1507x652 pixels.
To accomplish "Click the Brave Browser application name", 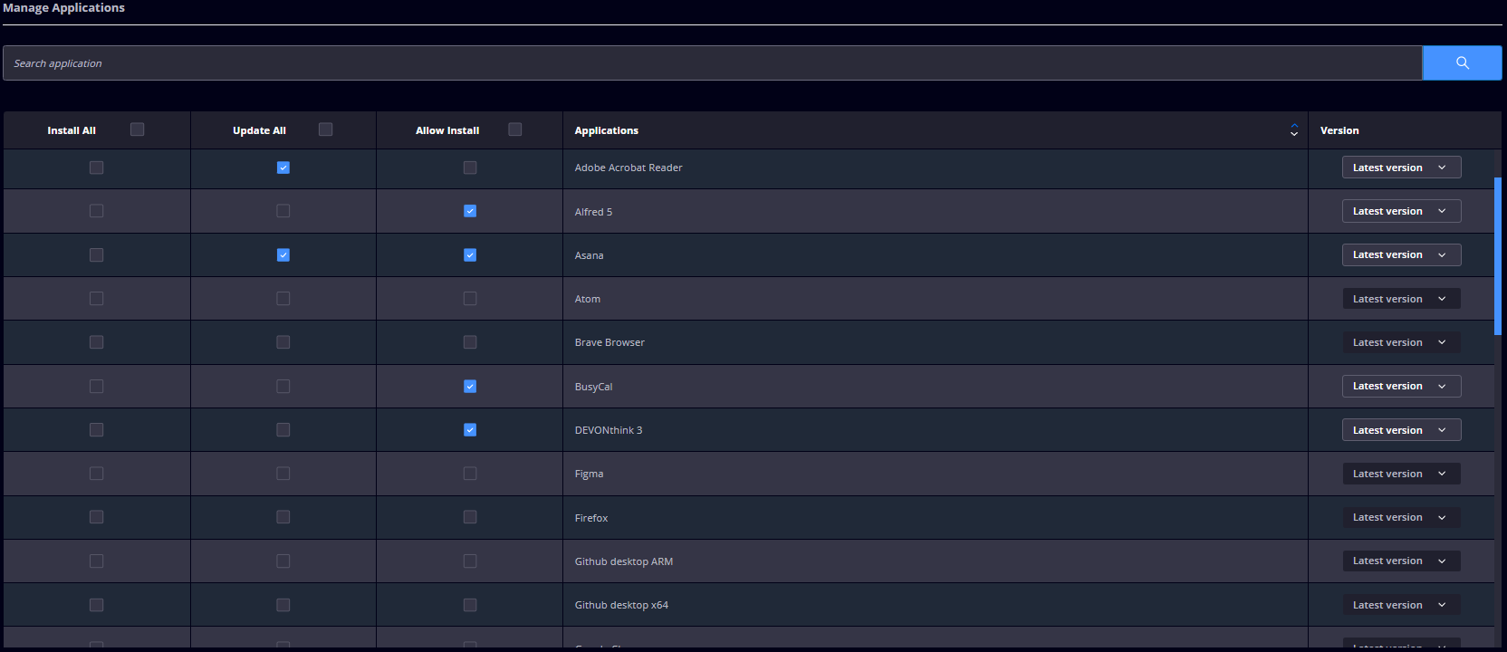I will coord(610,342).
